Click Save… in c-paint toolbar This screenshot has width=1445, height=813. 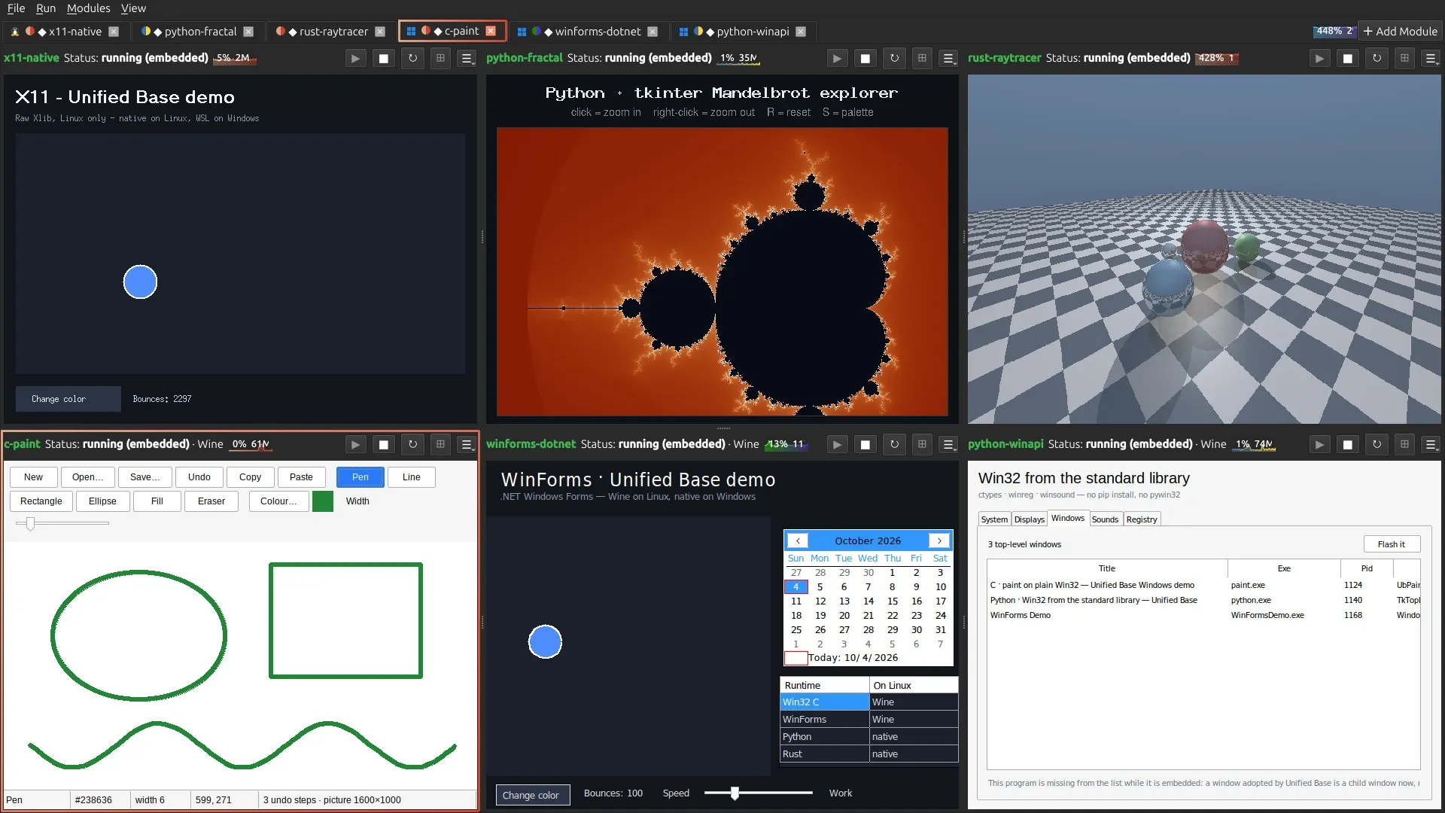pyautogui.click(x=145, y=477)
